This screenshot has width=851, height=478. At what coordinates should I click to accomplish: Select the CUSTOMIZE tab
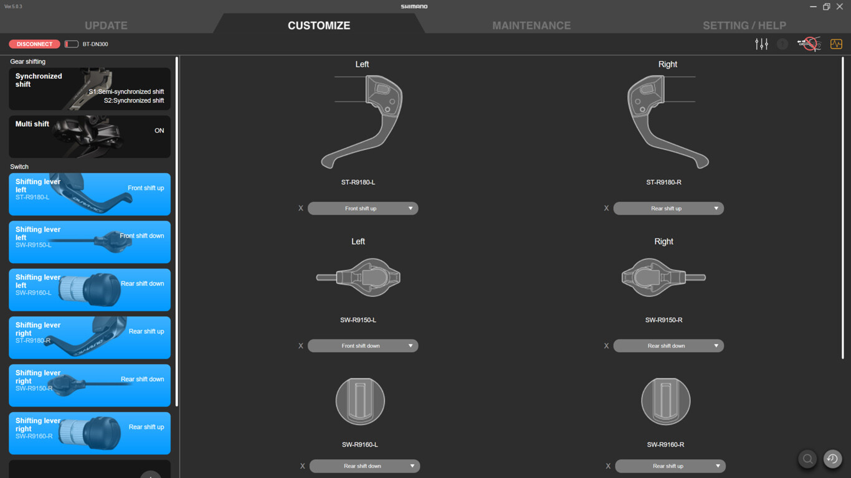pyautogui.click(x=319, y=26)
